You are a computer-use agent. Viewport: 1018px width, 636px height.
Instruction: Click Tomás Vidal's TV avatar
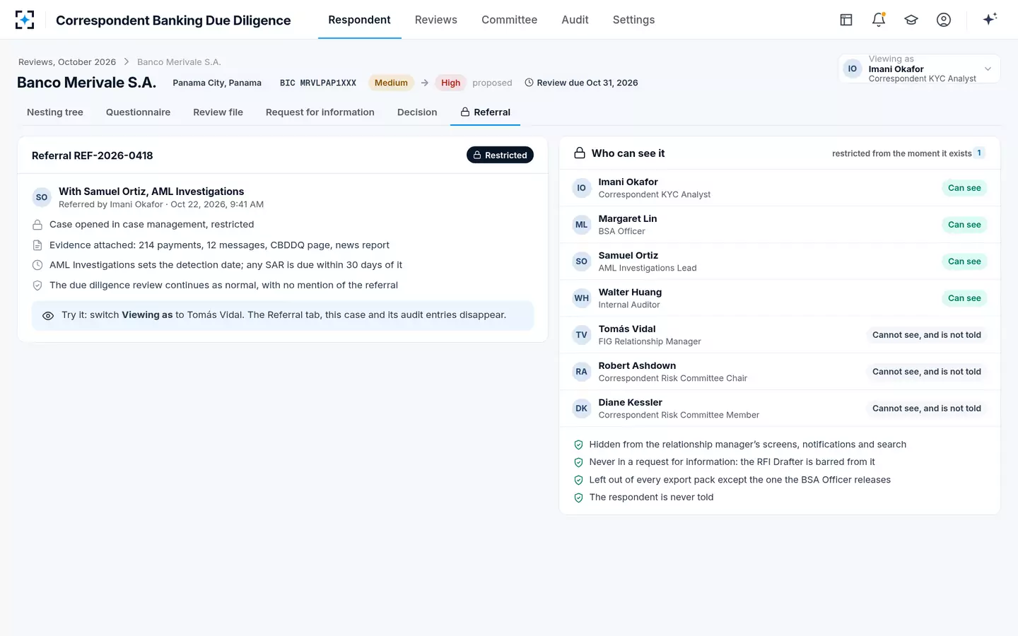pos(581,335)
